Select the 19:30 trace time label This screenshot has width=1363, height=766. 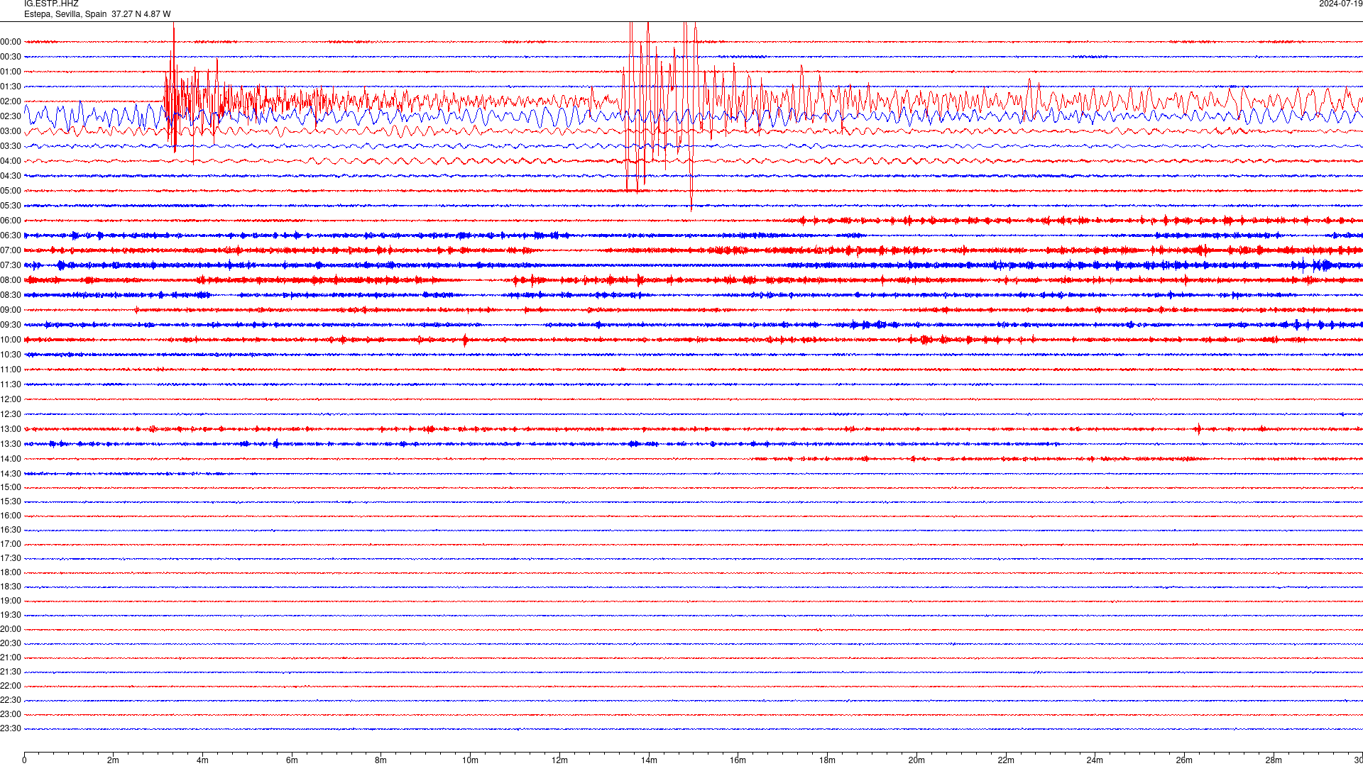(11, 615)
